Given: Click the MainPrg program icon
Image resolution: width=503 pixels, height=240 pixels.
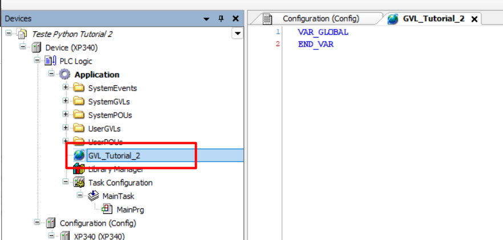Looking at the screenshot, I should (x=107, y=210).
